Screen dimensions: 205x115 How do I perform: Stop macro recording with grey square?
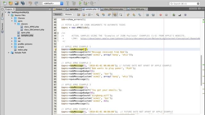point(166,15)
